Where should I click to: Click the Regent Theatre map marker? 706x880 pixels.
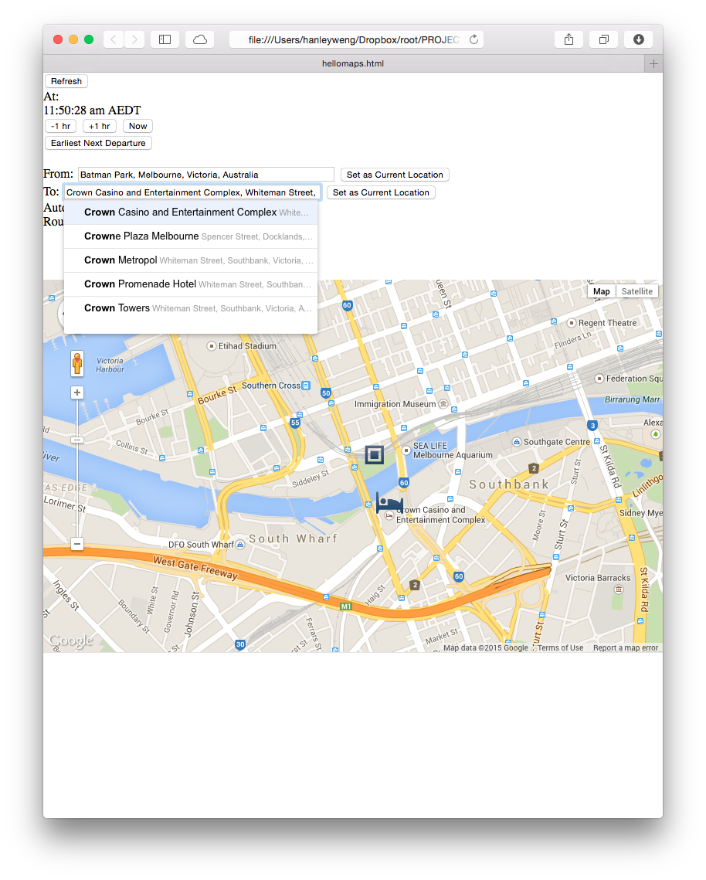[x=572, y=323]
